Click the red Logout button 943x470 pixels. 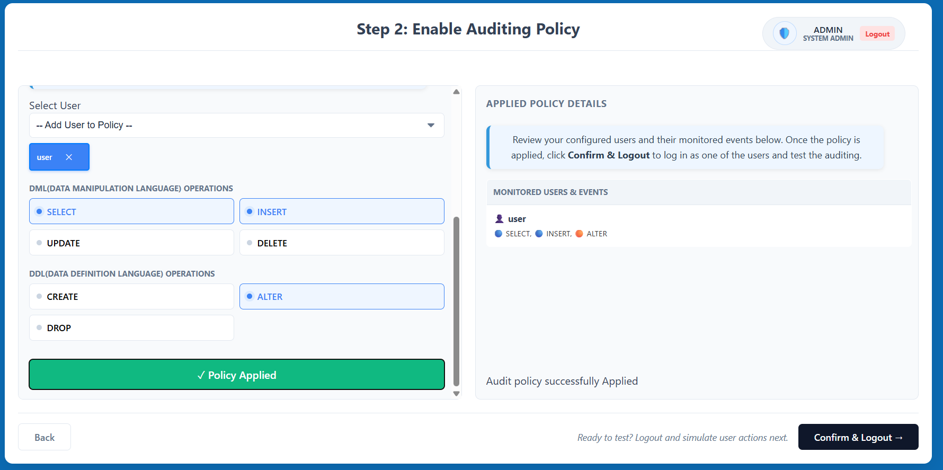click(x=877, y=34)
